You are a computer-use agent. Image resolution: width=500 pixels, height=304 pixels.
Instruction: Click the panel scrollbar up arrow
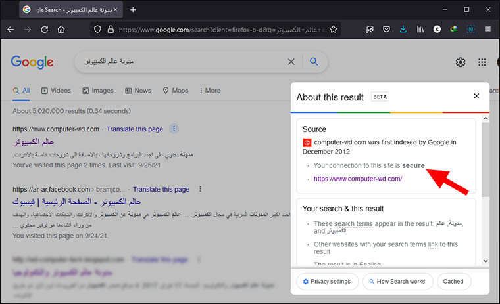tap(486, 118)
